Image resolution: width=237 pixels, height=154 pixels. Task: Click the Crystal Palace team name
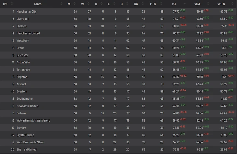(25, 135)
